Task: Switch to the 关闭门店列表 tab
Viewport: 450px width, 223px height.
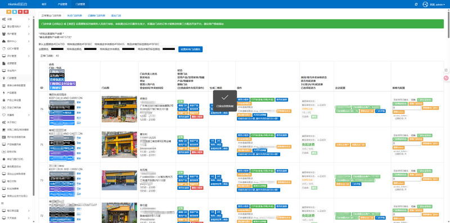Action: pos(74,16)
